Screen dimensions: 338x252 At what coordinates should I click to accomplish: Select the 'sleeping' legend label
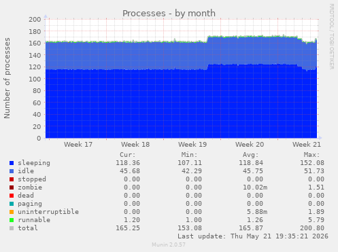(34, 163)
